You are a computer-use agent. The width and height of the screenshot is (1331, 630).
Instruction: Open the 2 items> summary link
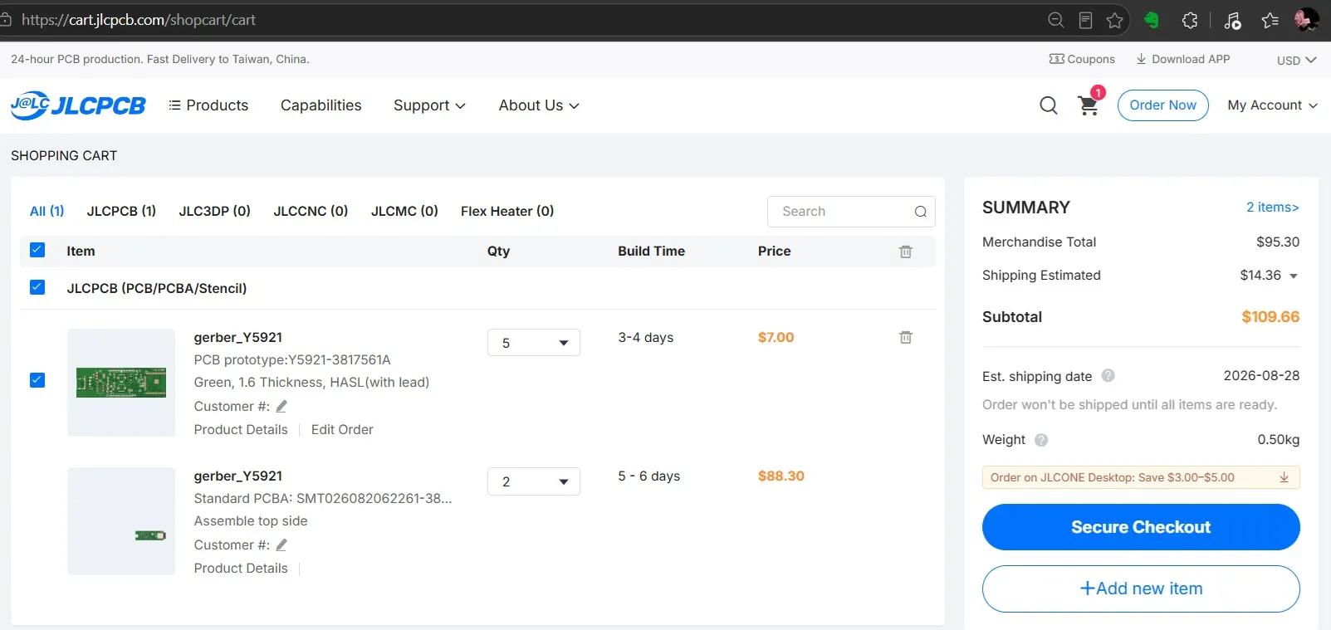1272,208
